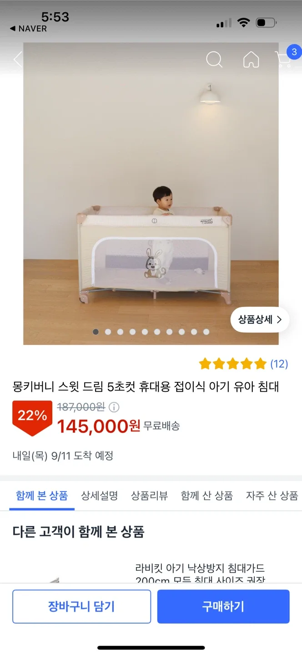Tap the back arrow icon
The width and height of the screenshot is (302, 656).
click(x=17, y=59)
